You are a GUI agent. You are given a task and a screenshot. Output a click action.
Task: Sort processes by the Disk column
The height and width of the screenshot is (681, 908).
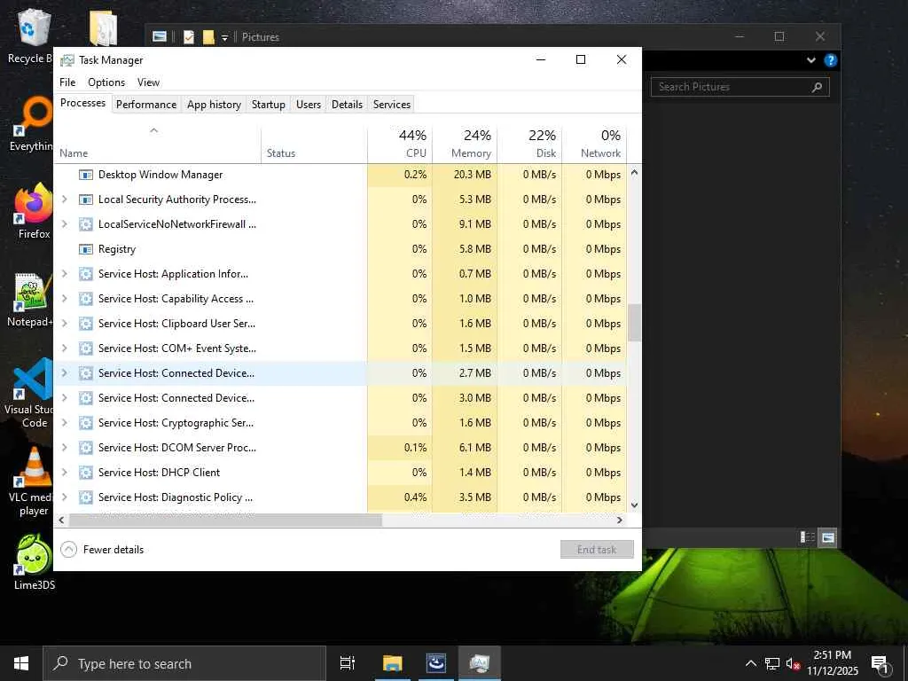(x=529, y=144)
